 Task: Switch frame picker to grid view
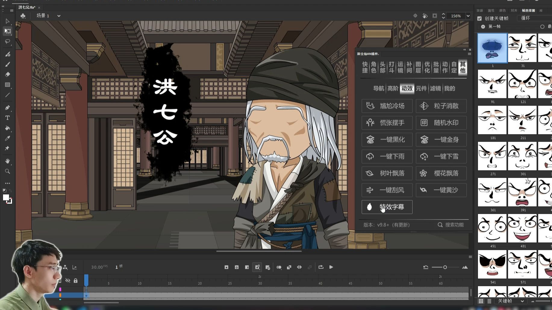point(481,301)
